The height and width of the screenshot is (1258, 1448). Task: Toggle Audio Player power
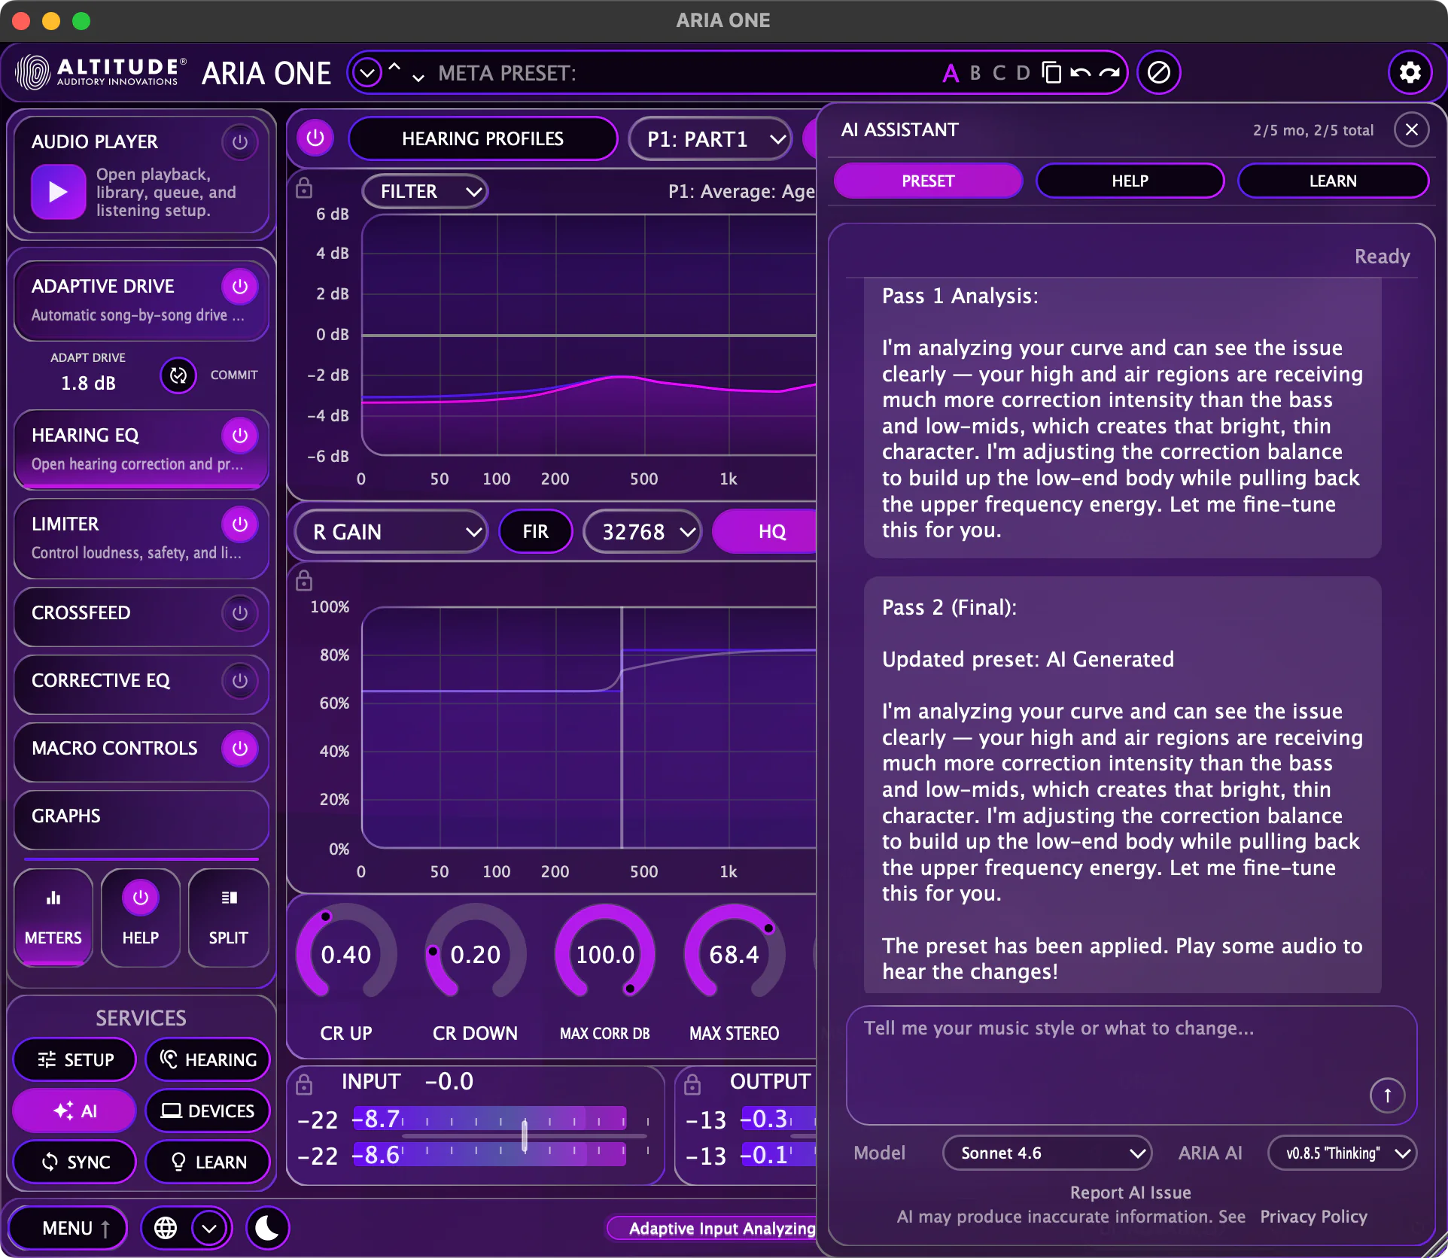coord(240,141)
